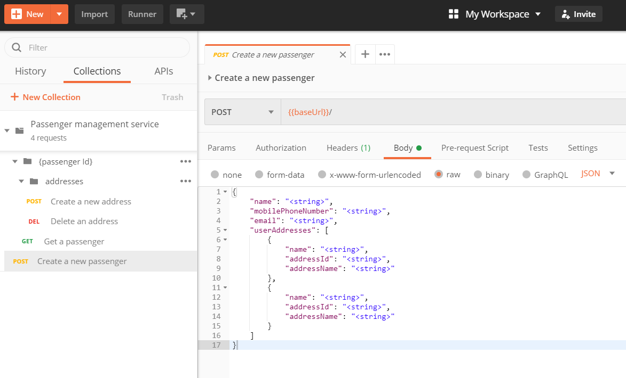This screenshot has width=626, height=378.
Task: Click the orange New button
Action: [27, 14]
